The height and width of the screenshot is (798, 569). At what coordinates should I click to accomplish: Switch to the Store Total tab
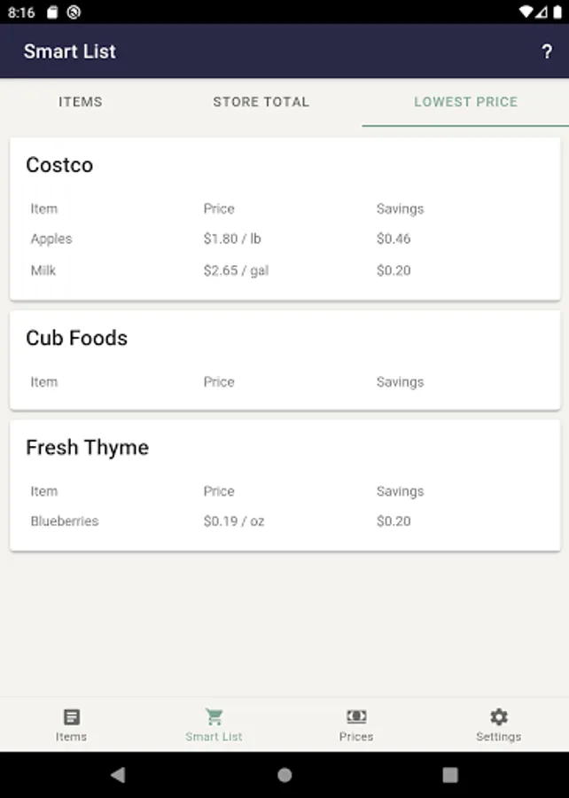click(261, 102)
